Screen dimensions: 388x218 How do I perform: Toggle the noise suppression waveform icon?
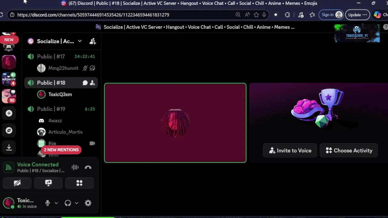(x=75, y=167)
